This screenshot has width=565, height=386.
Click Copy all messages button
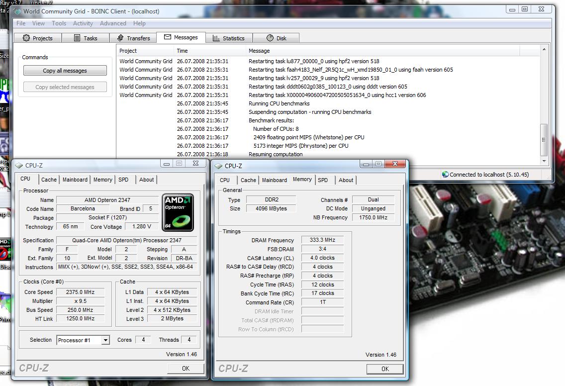pyautogui.click(x=65, y=71)
